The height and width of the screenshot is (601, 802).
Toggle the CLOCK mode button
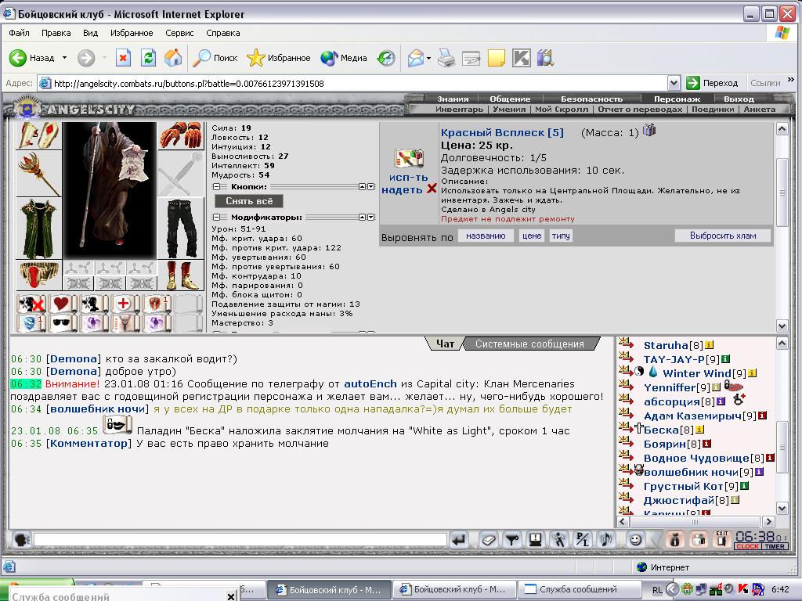pos(747,546)
